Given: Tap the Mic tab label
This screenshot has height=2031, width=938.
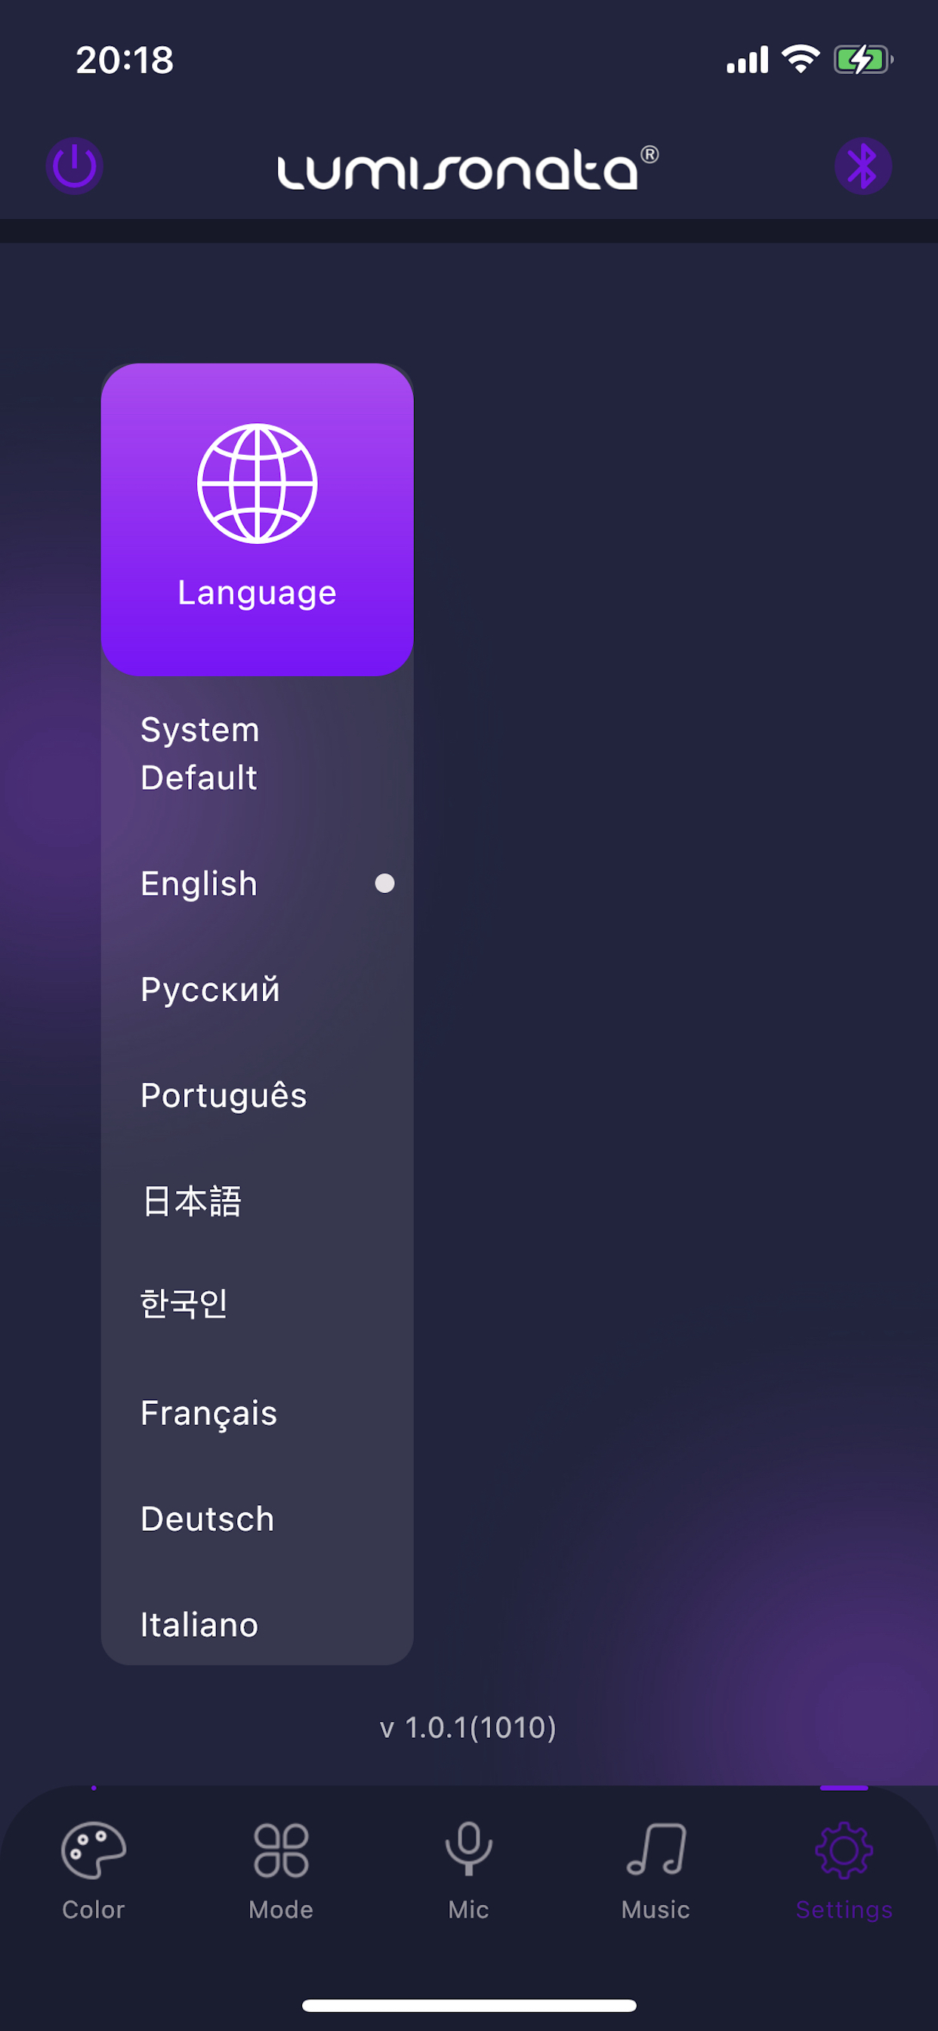Looking at the screenshot, I should 469,1909.
